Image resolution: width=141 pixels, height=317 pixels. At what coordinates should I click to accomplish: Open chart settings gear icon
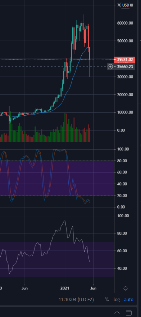[126, 288]
